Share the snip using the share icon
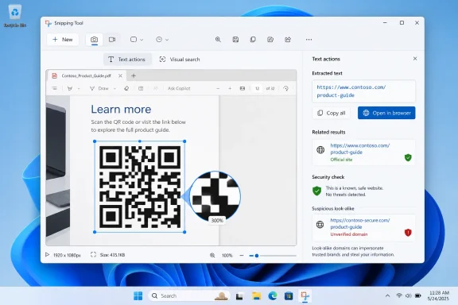 click(x=288, y=40)
